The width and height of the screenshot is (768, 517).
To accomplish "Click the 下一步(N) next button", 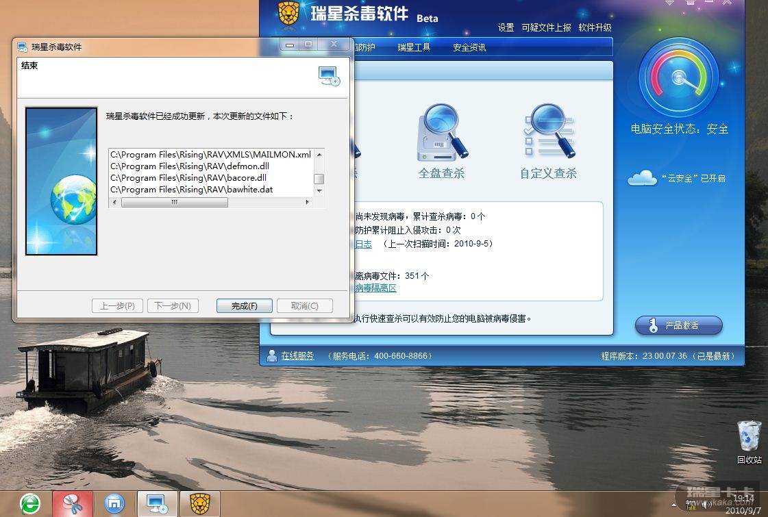I will coord(173,305).
